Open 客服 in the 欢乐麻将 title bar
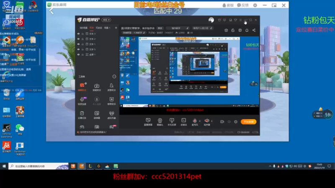335x188 pixels. [x=228, y=5]
